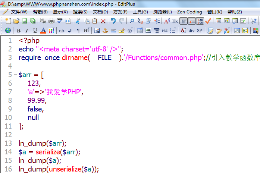Run spell check with the ABC checkmark
Viewport: 260px width, 173px height.
[59, 21]
